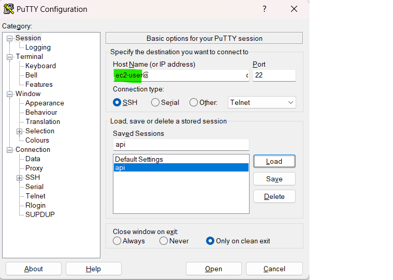Close the PuTTY Configuration window
393x280 pixels.
(x=294, y=9)
